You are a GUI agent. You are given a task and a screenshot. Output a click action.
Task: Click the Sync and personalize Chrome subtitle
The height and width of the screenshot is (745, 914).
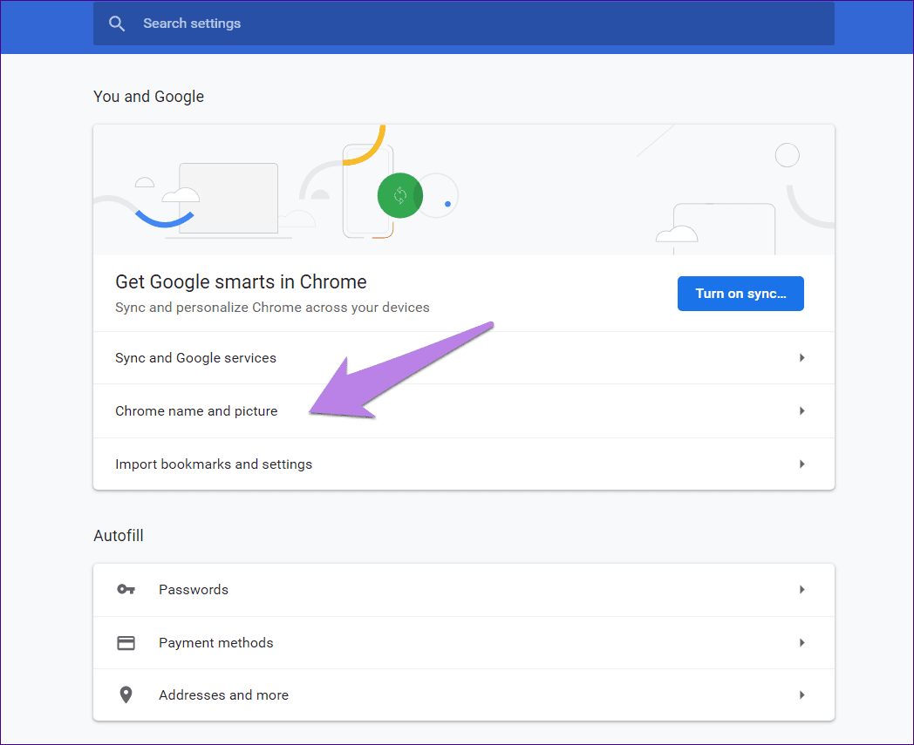[272, 308]
